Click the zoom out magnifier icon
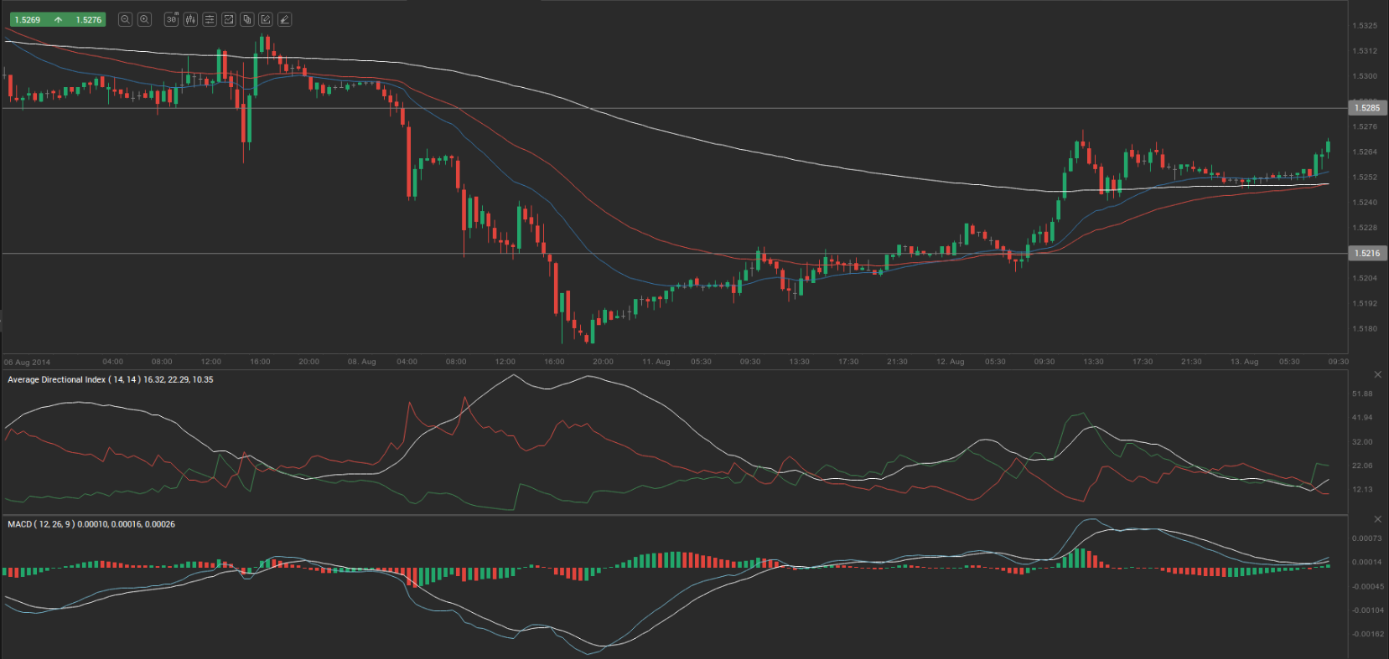Image resolution: width=1389 pixels, height=659 pixels. (125, 19)
